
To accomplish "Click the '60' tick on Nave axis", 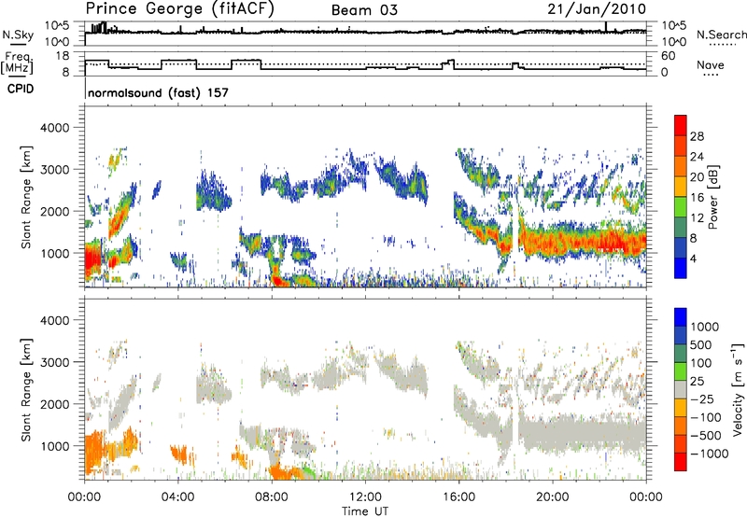I will click(669, 56).
